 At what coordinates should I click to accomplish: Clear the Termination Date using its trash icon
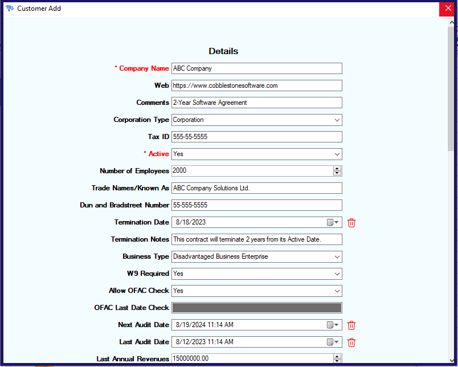point(351,222)
